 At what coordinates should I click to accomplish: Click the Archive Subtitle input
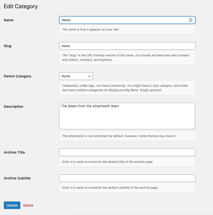tap(127, 178)
